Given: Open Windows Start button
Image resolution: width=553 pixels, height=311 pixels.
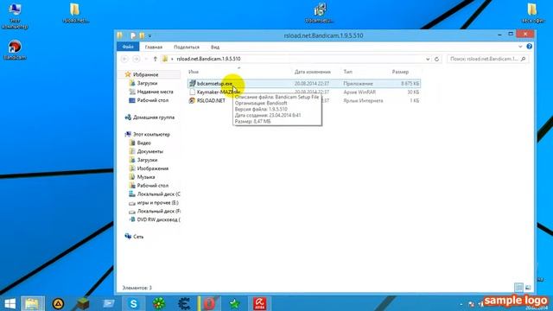Looking at the screenshot, I should [10, 303].
